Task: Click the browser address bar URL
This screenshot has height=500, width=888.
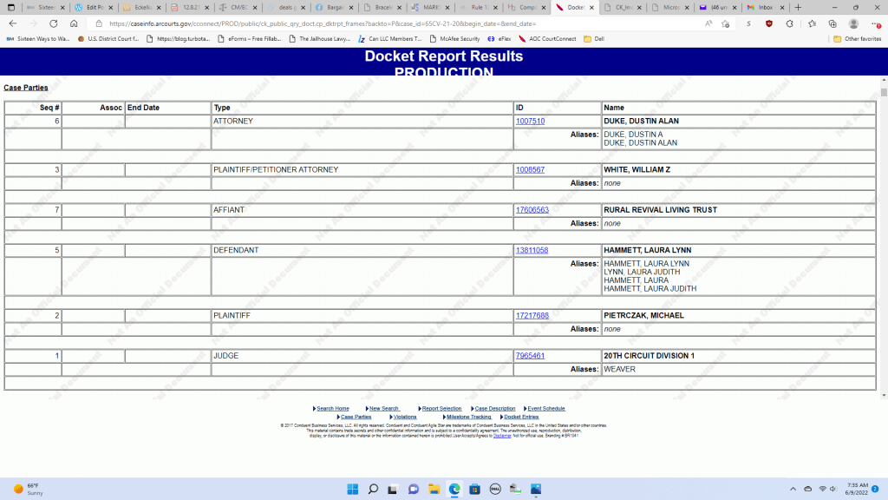Action: (347, 23)
